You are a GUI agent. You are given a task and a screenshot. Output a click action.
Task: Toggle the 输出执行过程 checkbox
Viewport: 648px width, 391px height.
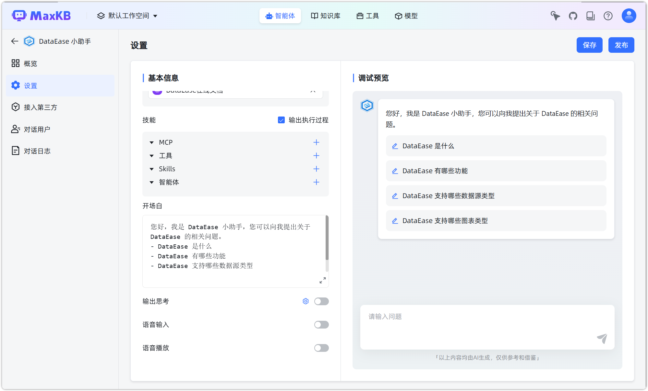coord(281,120)
